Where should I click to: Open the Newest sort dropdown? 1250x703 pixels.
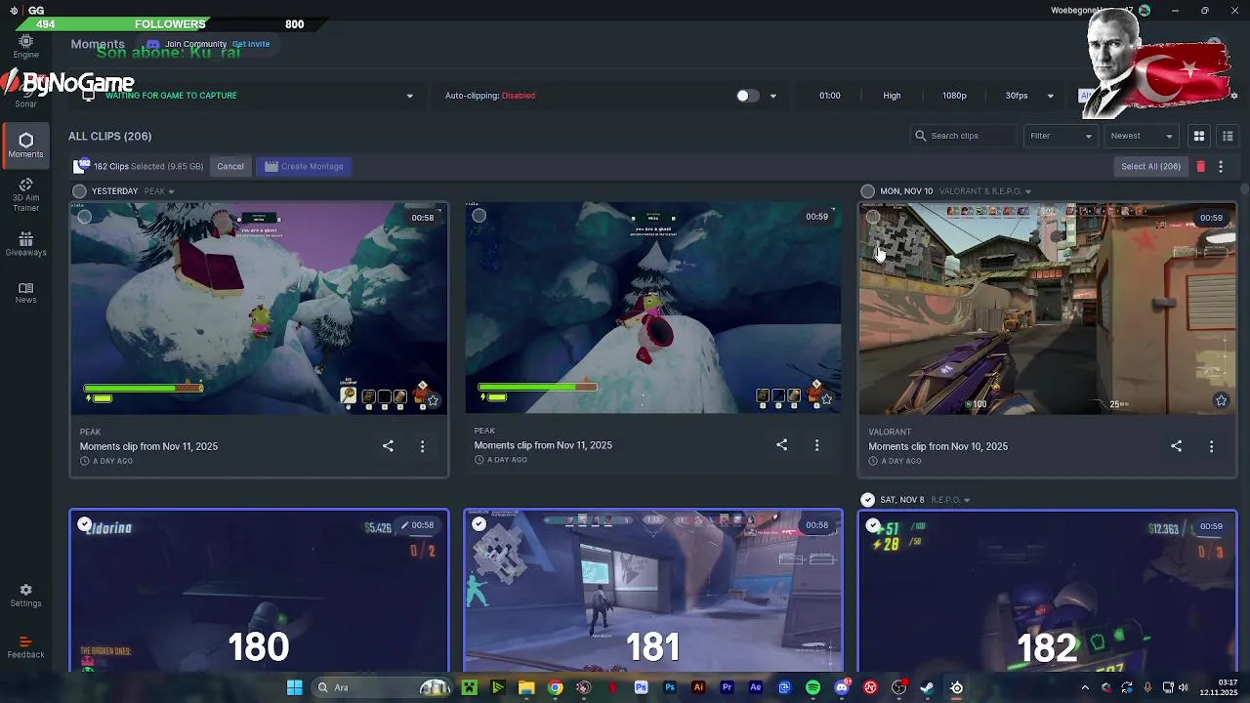pos(1142,136)
